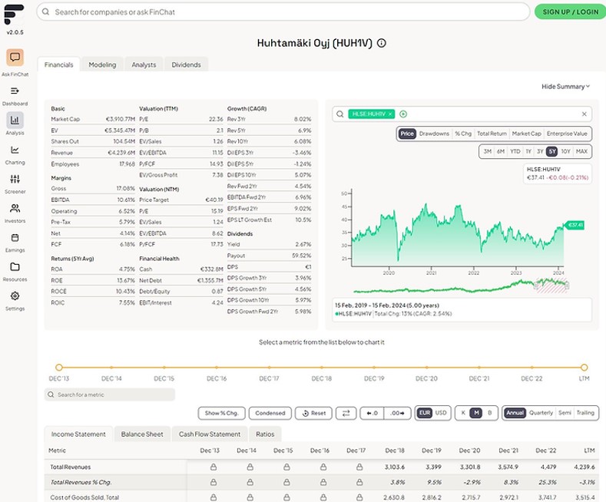Switch period to Quarterly
Screen dimensions: 606x502
coord(541,413)
